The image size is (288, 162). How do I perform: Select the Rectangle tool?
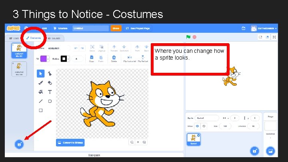coord(40,110)
